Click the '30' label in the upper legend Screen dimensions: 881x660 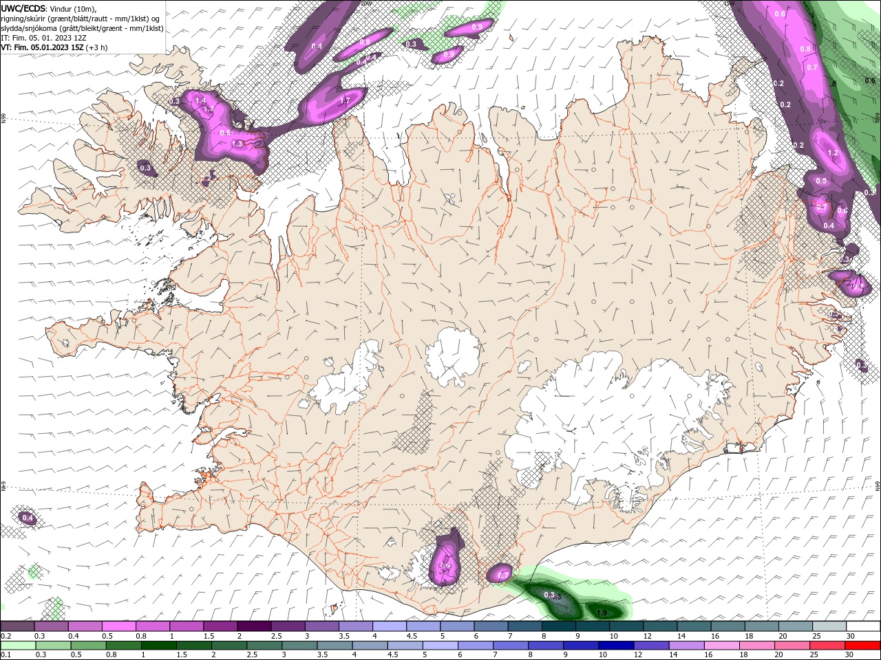851,636
